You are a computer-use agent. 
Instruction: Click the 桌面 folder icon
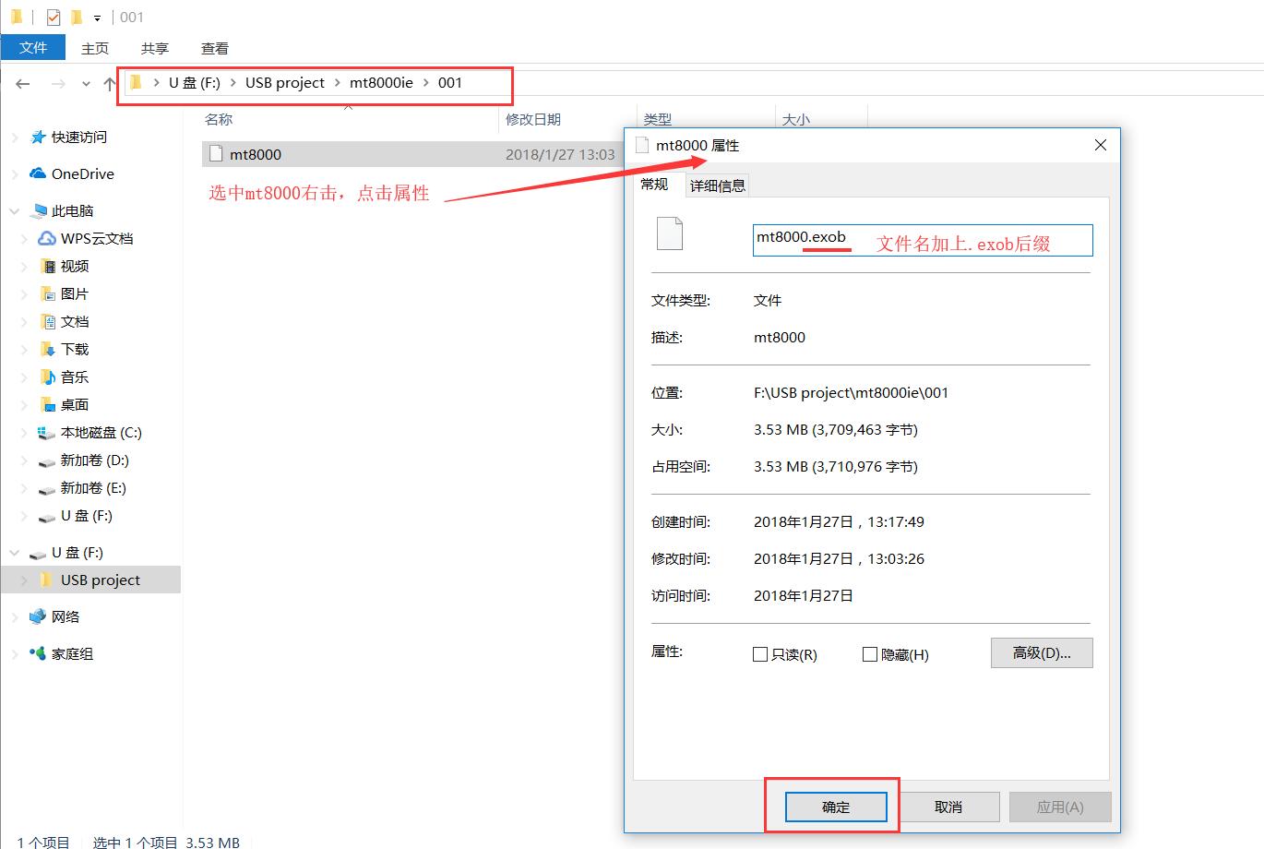coord(48,404)
